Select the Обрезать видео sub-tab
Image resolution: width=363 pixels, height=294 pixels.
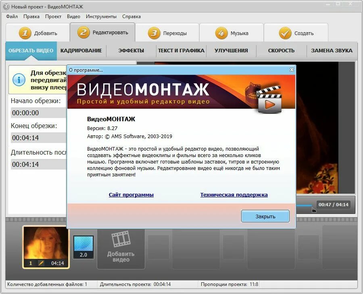click(x=31, y=50)
